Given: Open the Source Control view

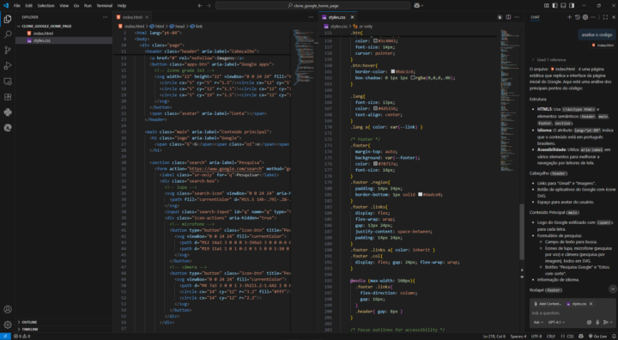Looking at the screenshot, I should 8,50.
